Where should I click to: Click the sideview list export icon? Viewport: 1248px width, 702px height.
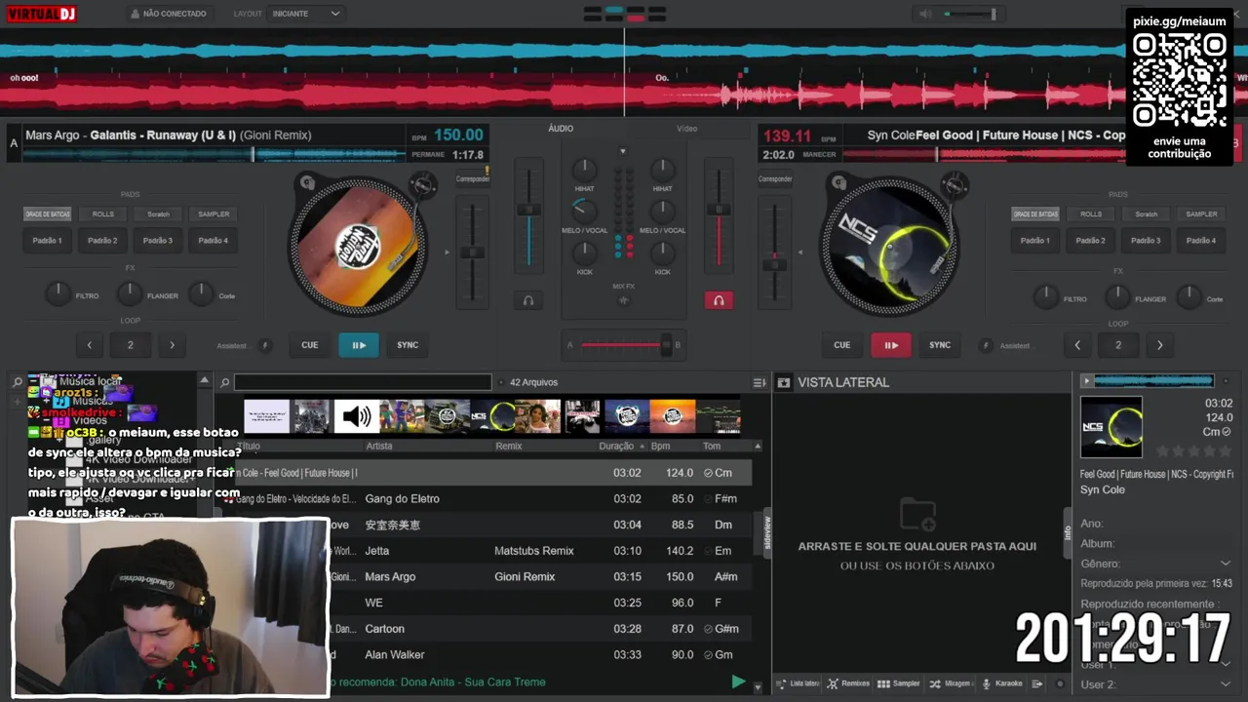click(x=1037, y=683)
